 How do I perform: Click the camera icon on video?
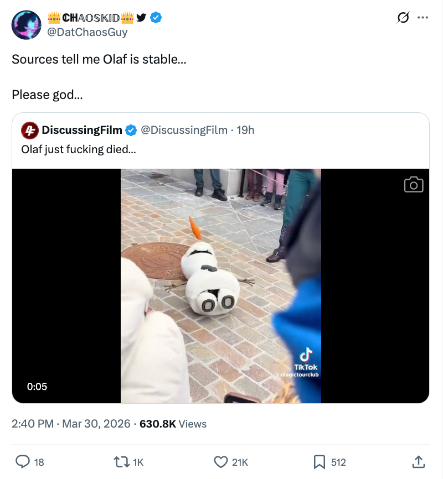[x=414, y=185]
